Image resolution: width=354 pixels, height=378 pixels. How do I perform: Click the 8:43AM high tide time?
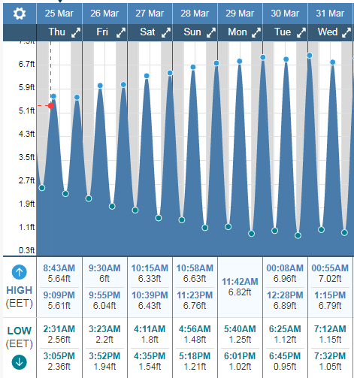pos(59,268)
